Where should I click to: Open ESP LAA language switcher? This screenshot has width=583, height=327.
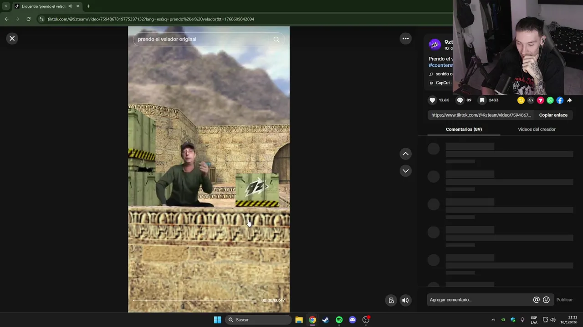coord(534,320)
